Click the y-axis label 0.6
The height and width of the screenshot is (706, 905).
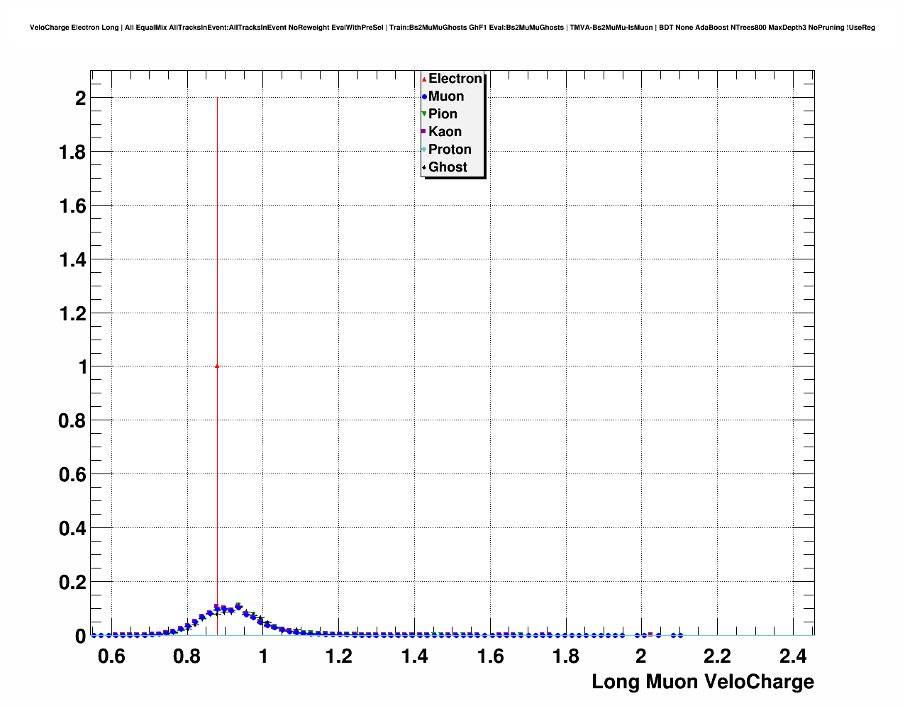pyautogui.click(x=72, y=475)
